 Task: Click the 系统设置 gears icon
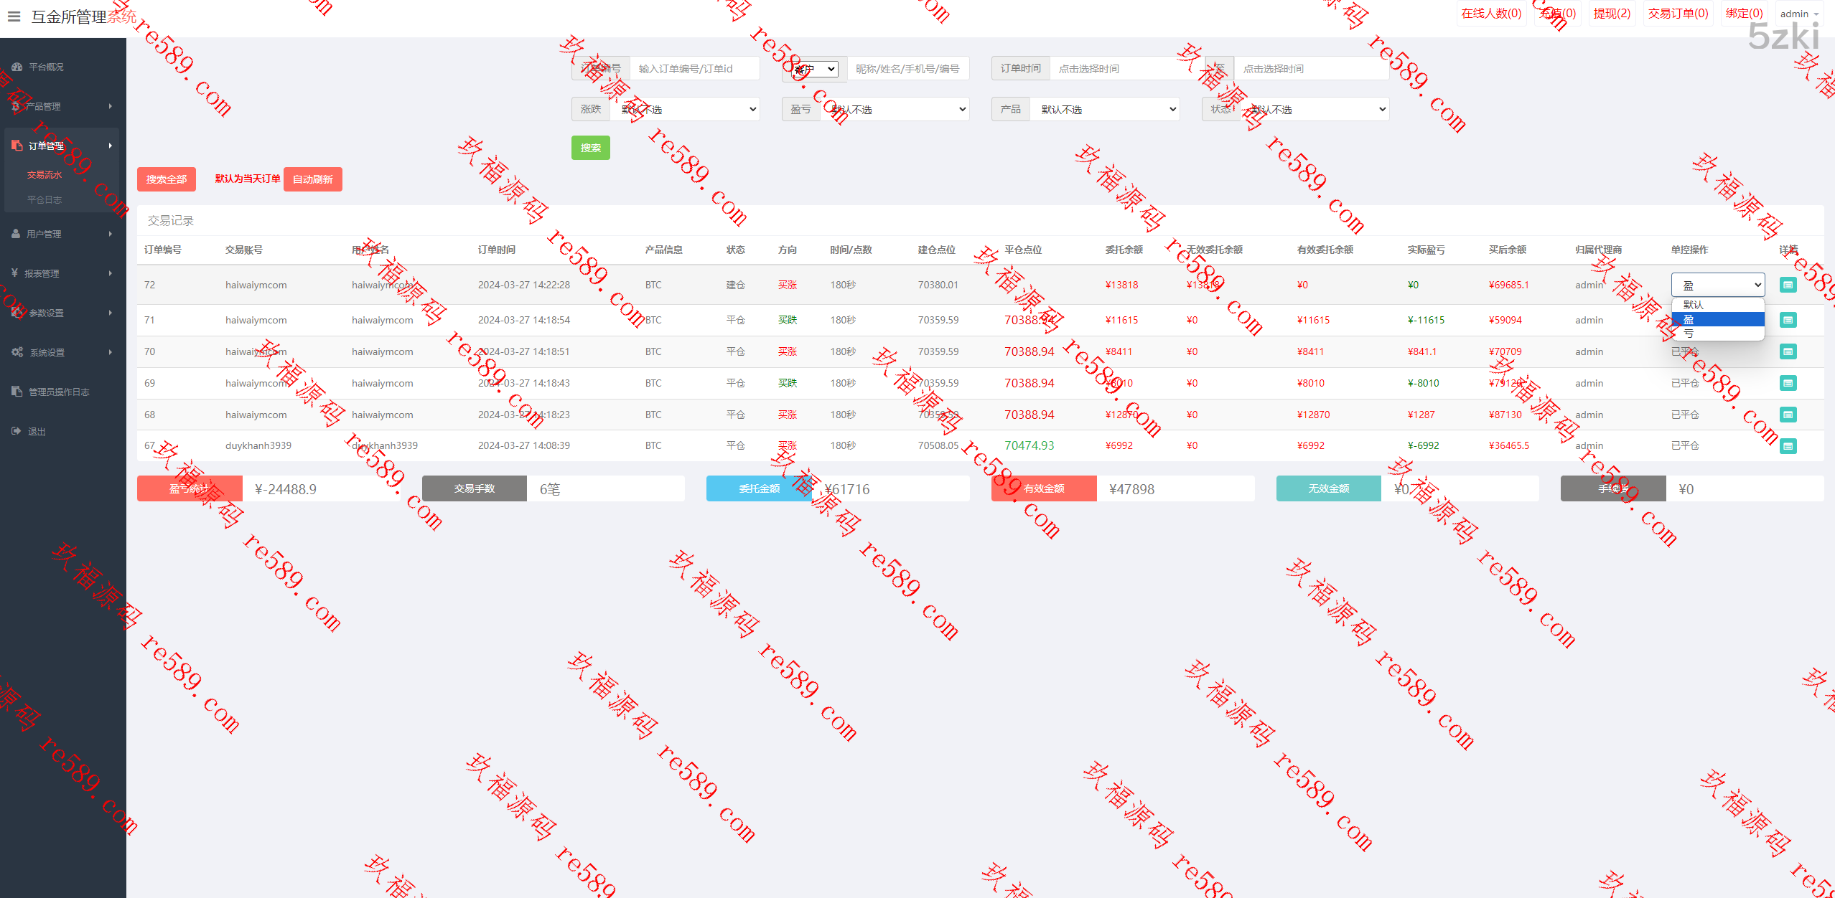pos(17,352)
